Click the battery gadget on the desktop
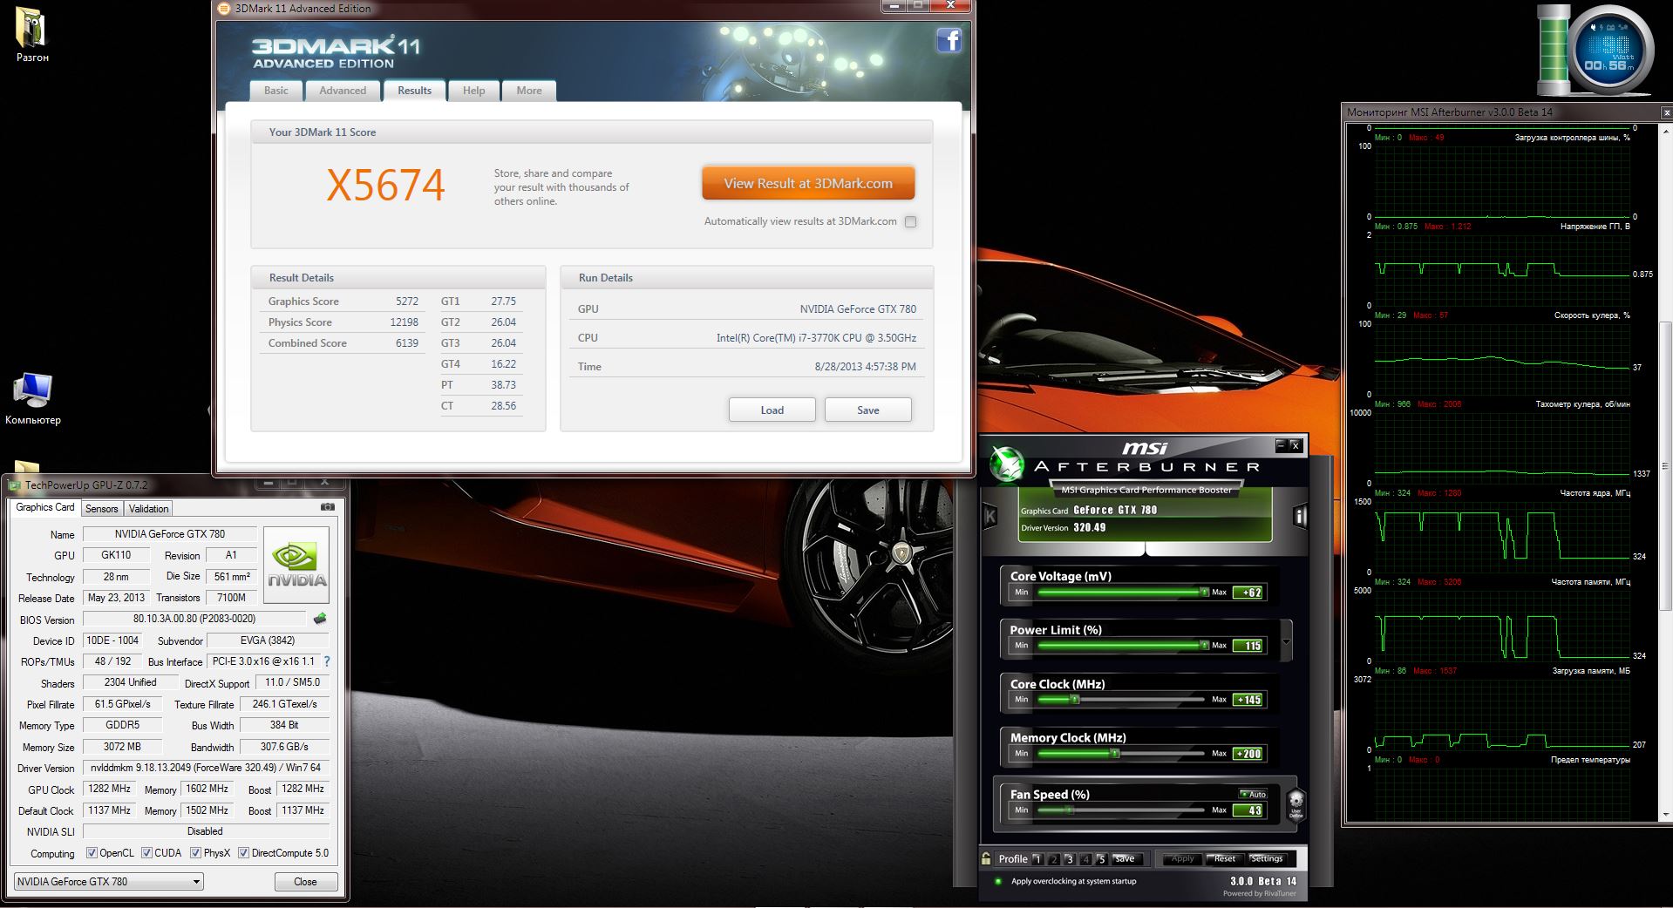 [x=1553, y=50]
